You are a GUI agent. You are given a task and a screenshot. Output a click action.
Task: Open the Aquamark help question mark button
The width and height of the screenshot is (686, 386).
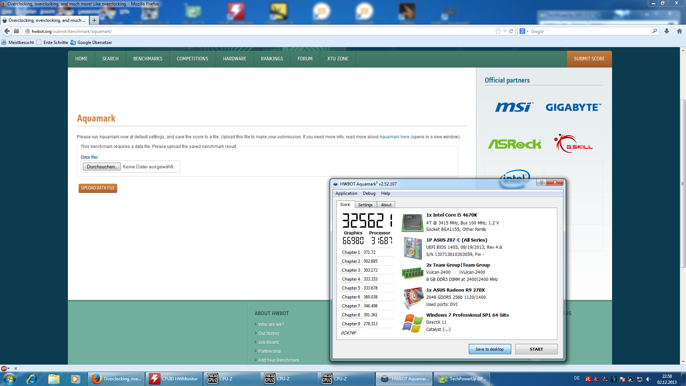541,182
